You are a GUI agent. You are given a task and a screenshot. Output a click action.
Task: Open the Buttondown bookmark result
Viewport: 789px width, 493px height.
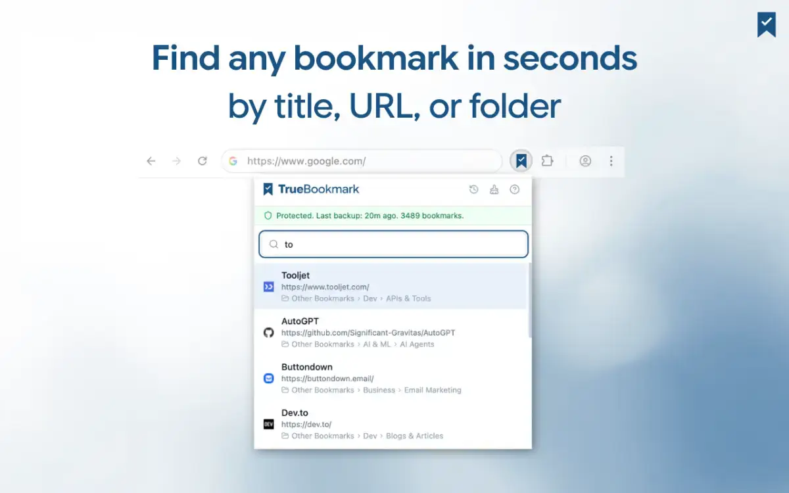pyautogui.click(x=391, y=379)
